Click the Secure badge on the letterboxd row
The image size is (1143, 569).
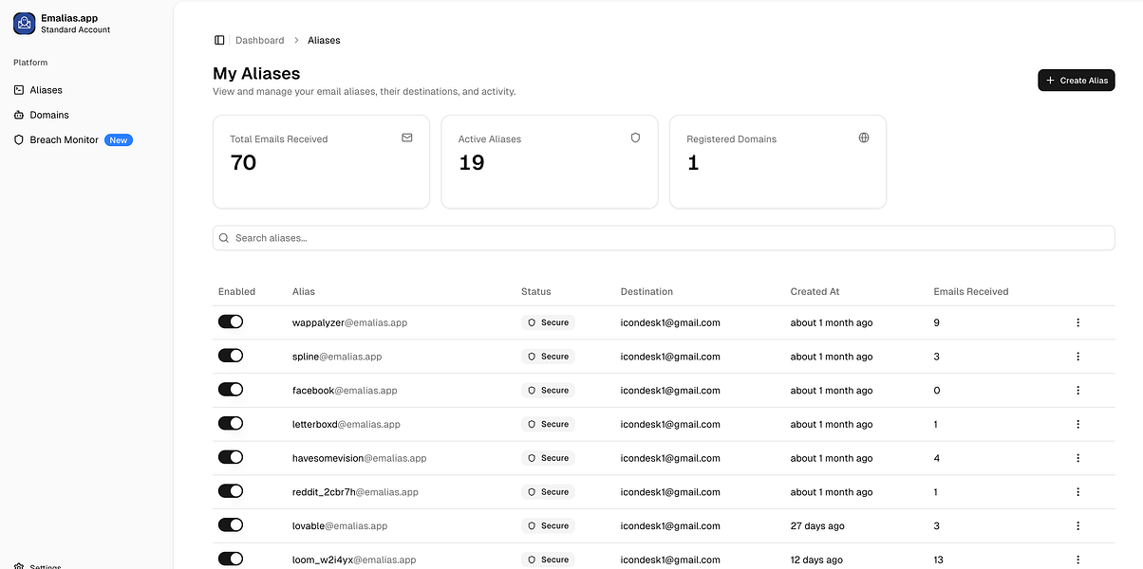(548, 424)
